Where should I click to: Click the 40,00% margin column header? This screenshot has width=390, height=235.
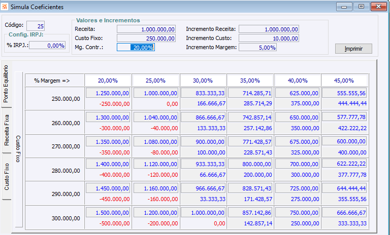pyautogui.click(x=298, y=81)
